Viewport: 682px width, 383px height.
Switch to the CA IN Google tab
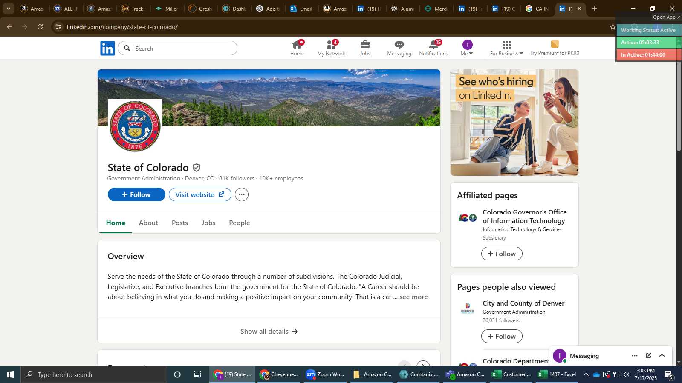tap(538, 9)
